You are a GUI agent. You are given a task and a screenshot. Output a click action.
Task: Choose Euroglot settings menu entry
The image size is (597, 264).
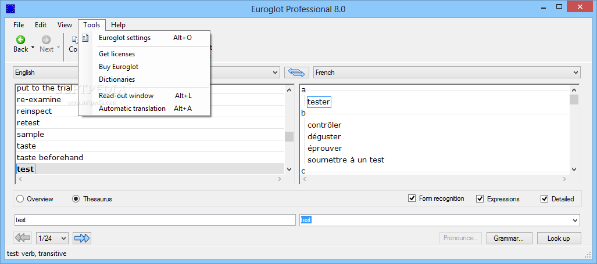(144, 38)
